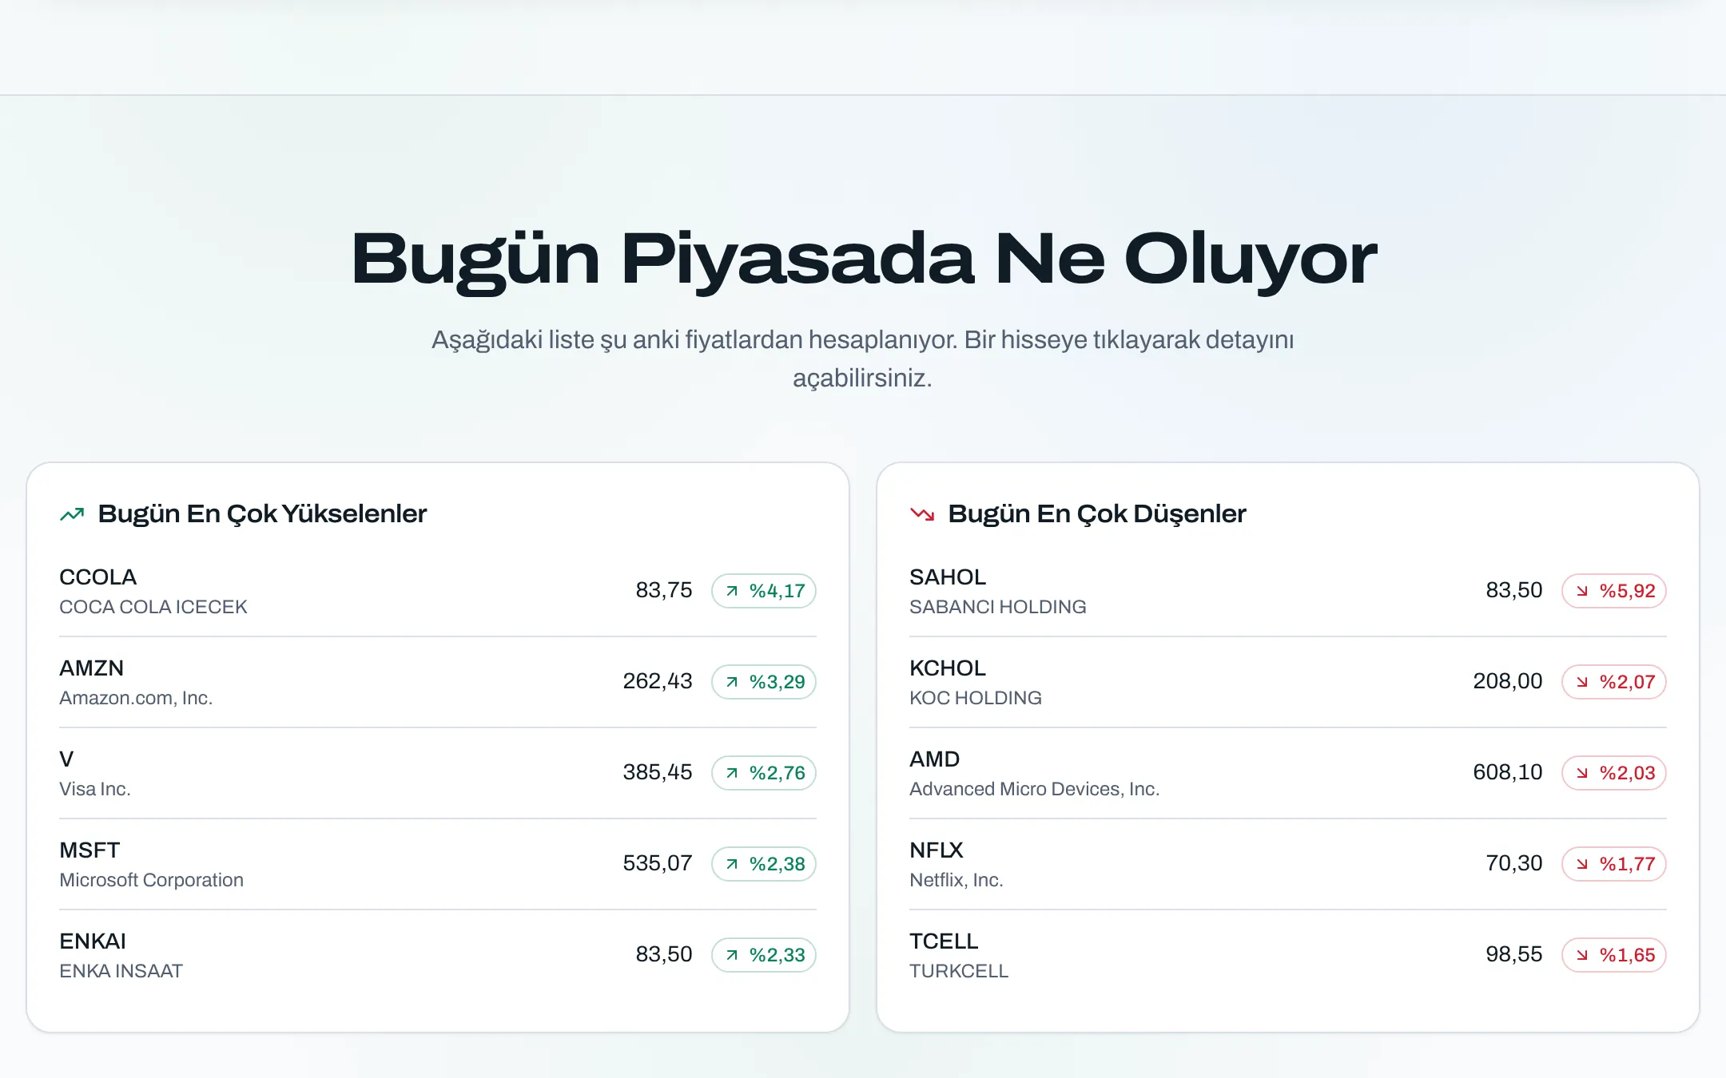This screenshot has height=1078, width=1726.
Task: Click the green rising trend icon beside Yükselenler
Action: tap(72, 514)
